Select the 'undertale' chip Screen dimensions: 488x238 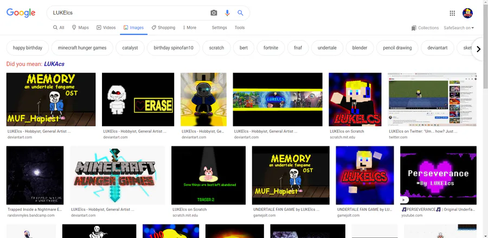tap(327, 48)
